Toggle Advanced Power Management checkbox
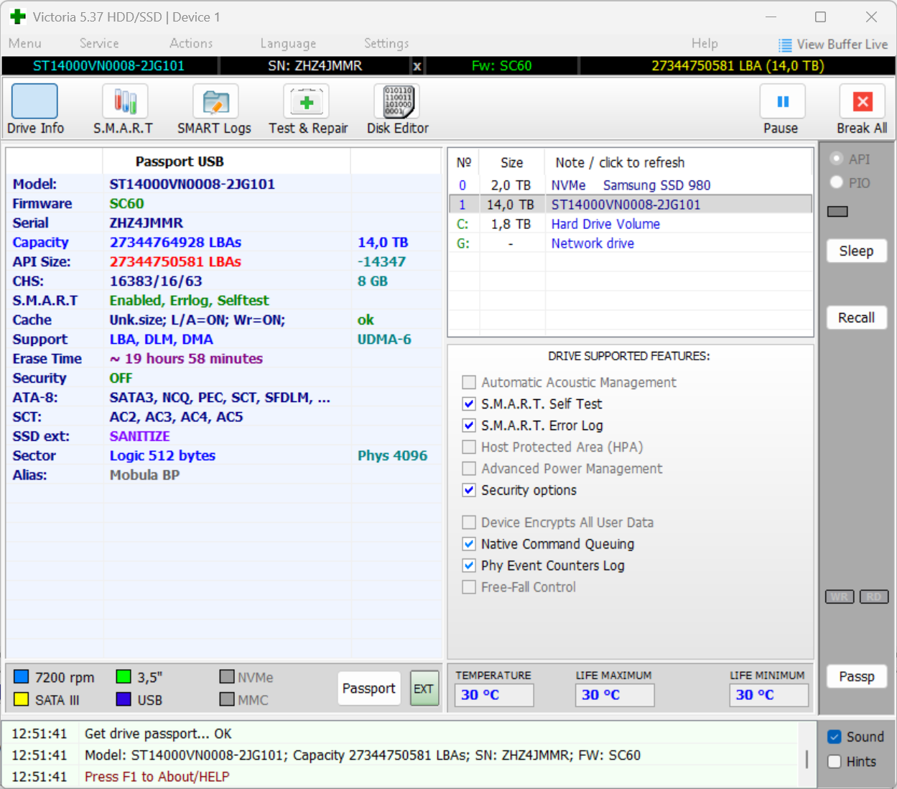Viewport: 897px width, 789px height. point(469,468)
